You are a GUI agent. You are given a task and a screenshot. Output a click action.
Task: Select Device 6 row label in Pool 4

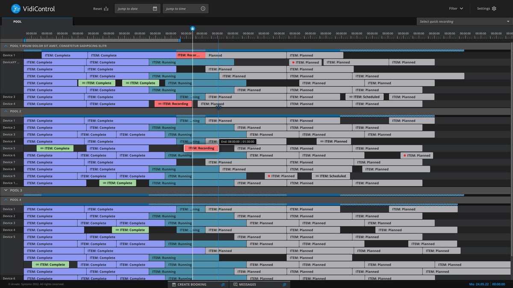pos(9,278)
